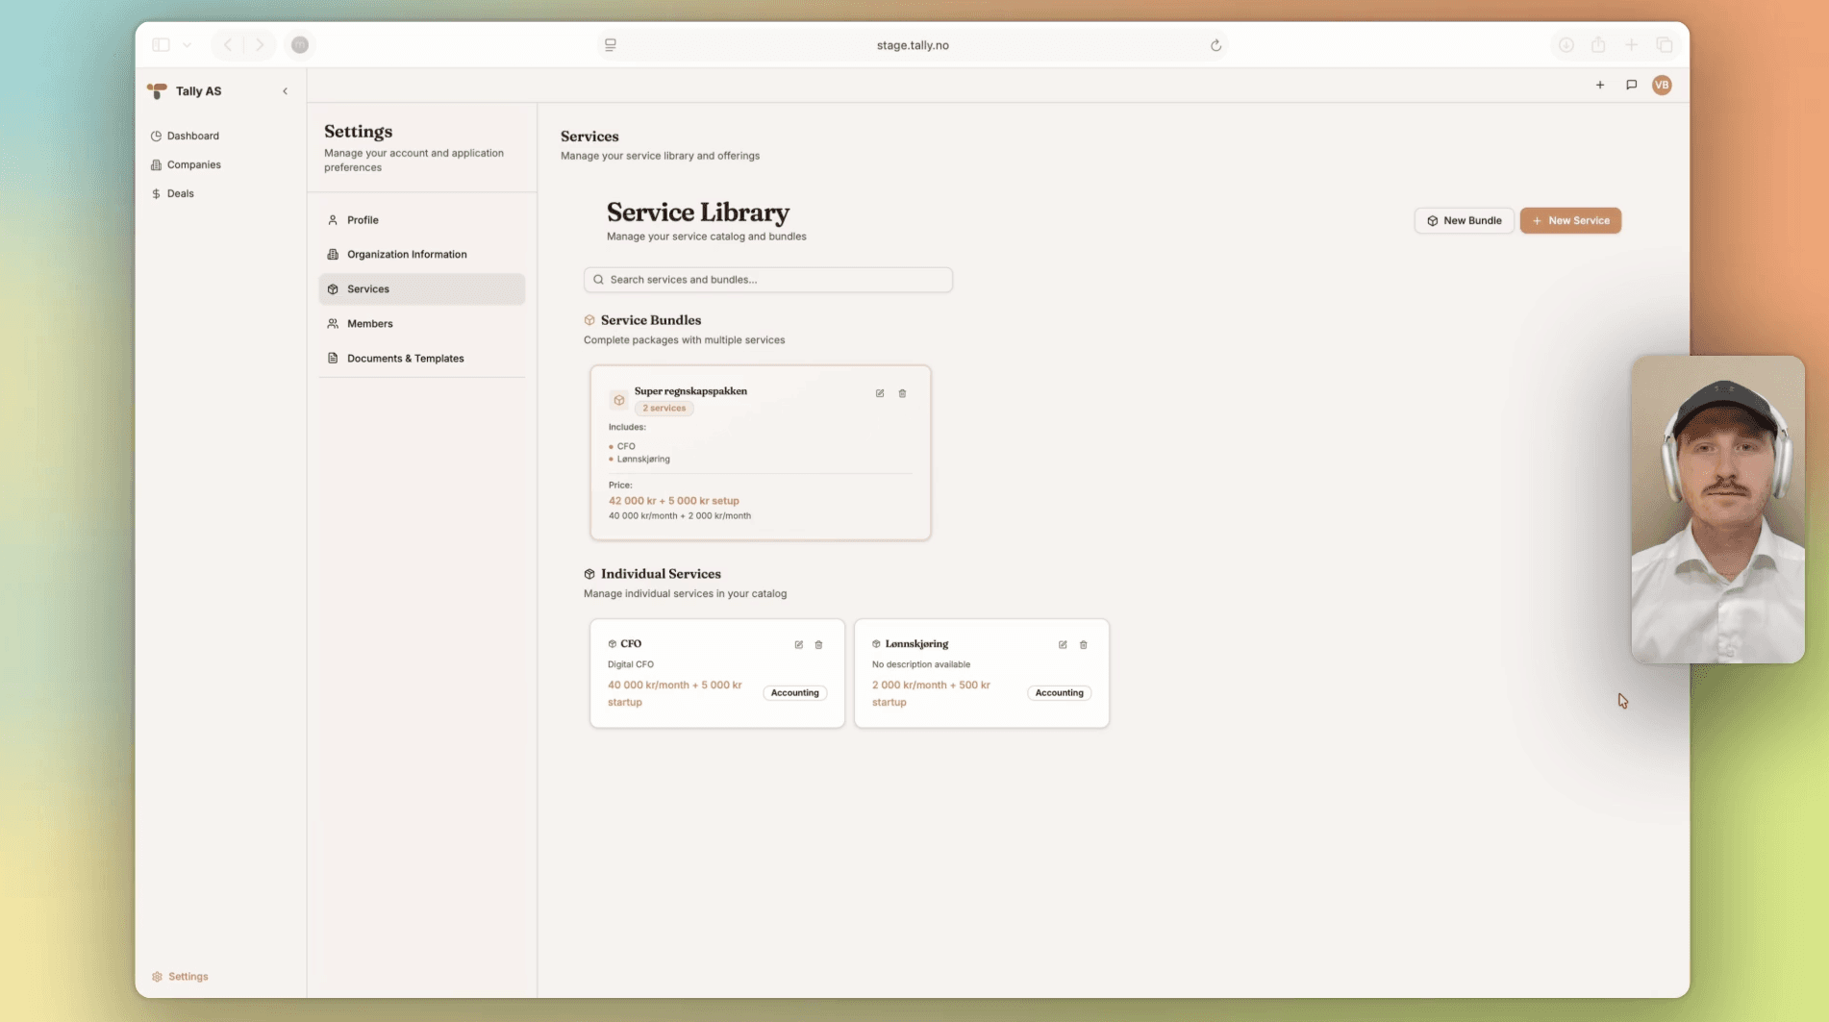This screenshot has width=1829, height=1022.
Task: Open browser downloads
Action: coord(1566,45)
